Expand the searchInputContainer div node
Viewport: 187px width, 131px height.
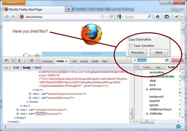pyautogui.click(x=30, y=94)
